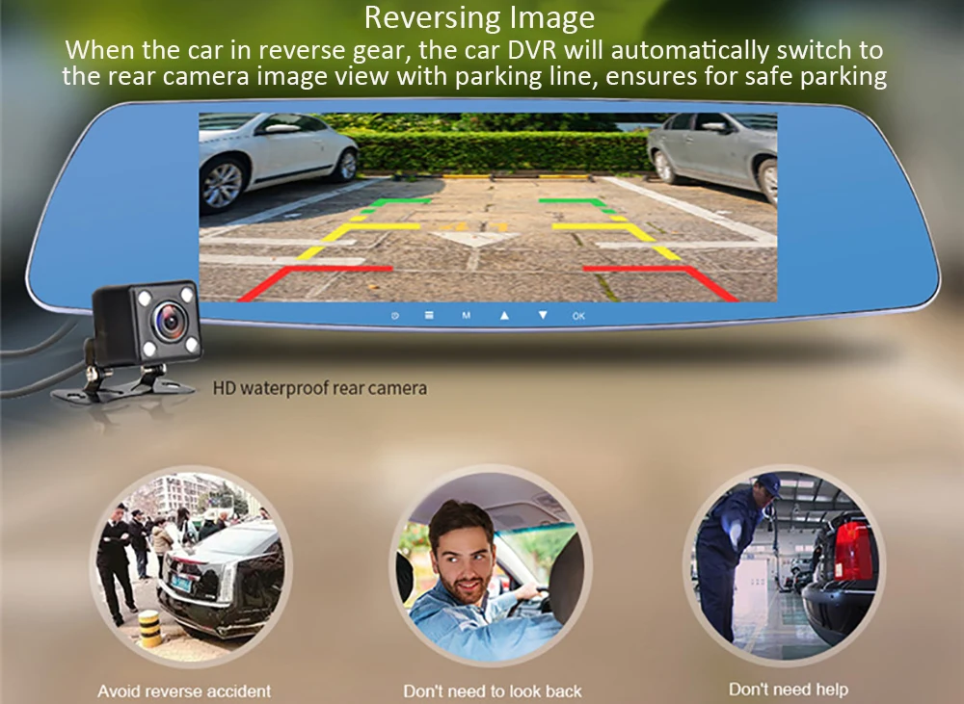Tap the M mode button on mirror

click(x=466, y=315)
